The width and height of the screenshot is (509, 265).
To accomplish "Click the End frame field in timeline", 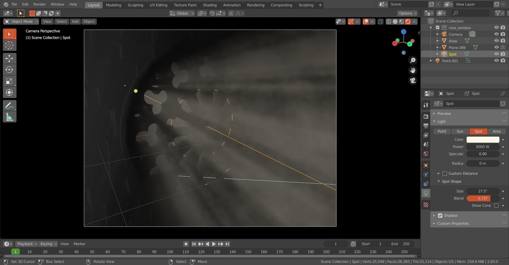I will pos(400,244).
